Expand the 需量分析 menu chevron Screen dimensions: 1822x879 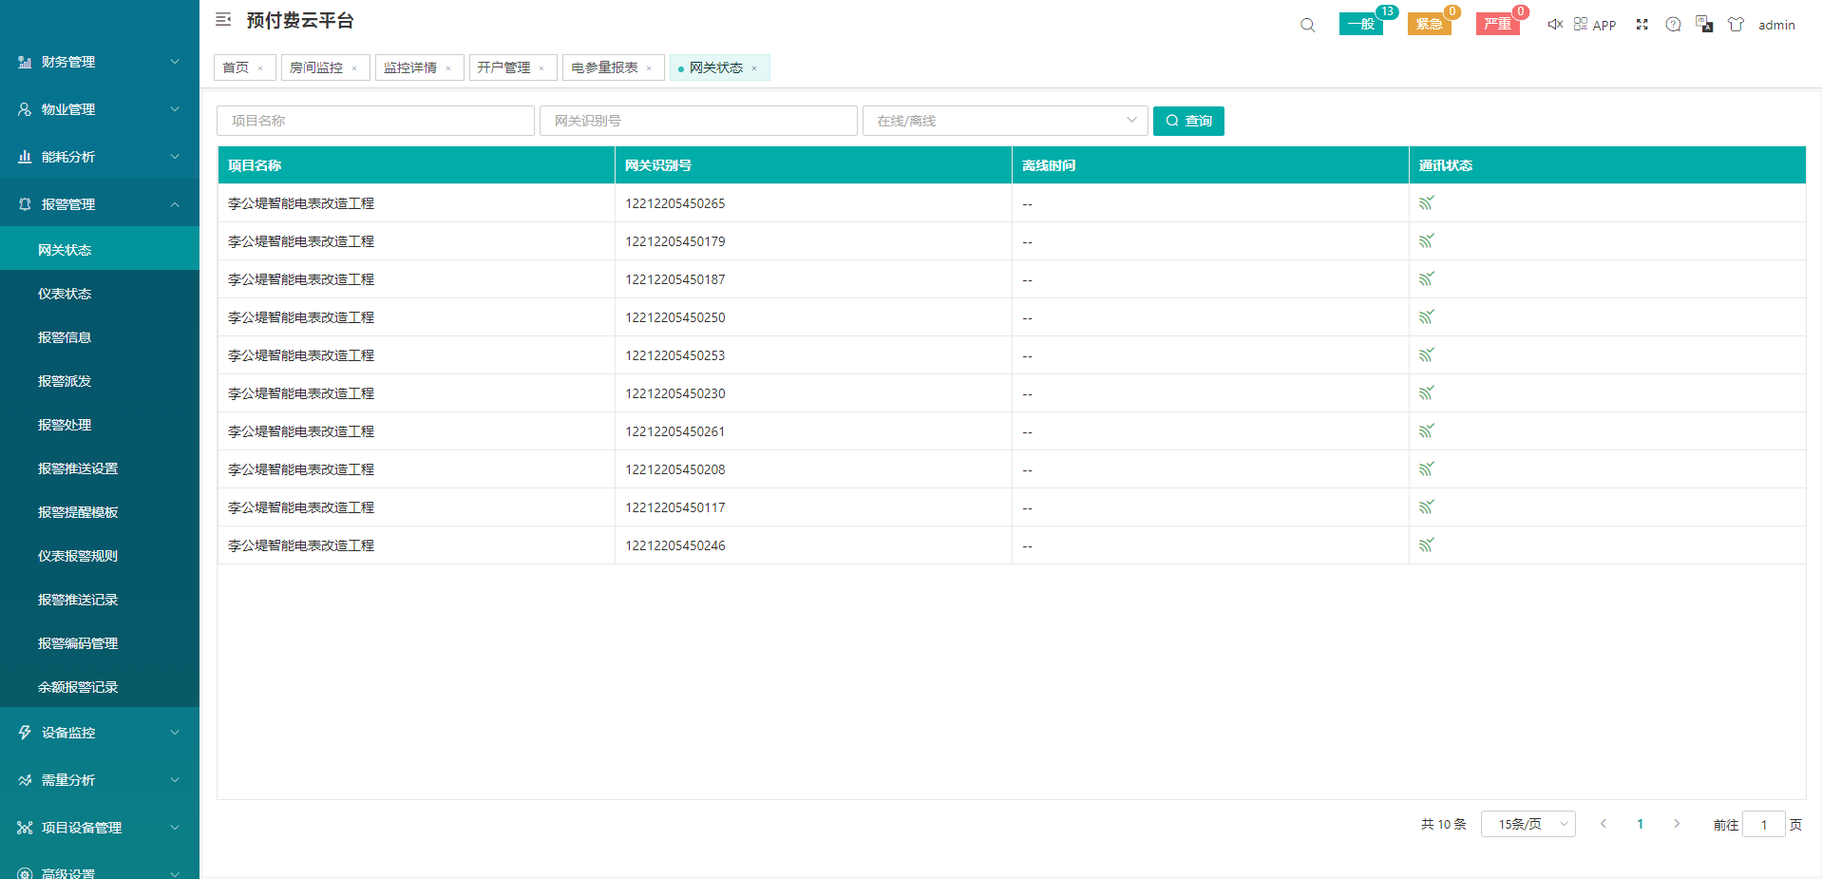pos(175,780)
